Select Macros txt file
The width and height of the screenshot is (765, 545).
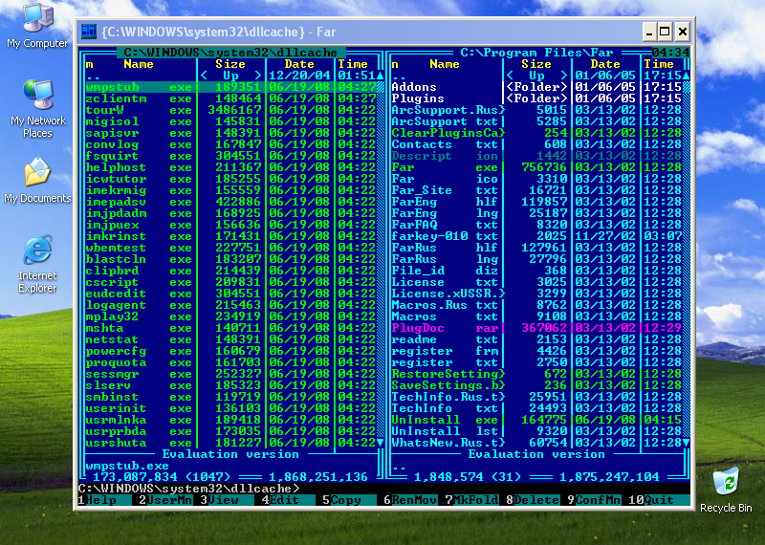point(536,316)
